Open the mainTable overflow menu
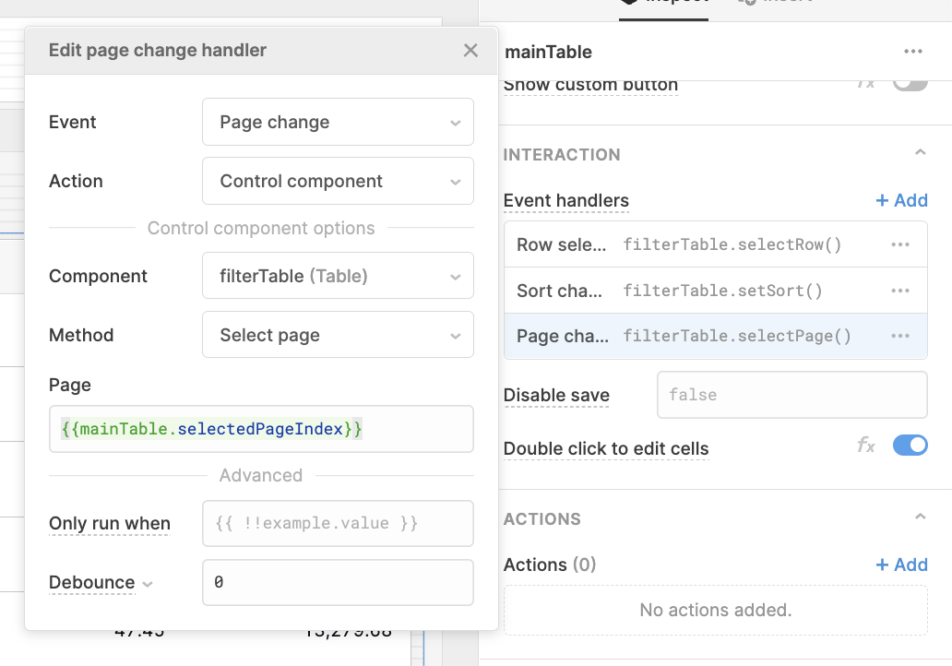This screenshot has height=666, width=952. (912, 53)
